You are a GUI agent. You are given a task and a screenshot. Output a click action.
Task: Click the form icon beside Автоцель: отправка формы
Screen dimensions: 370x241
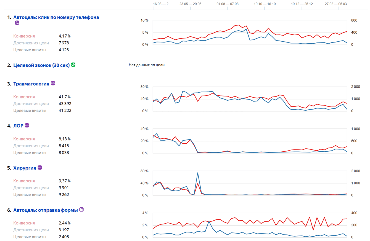click(81, 210)
